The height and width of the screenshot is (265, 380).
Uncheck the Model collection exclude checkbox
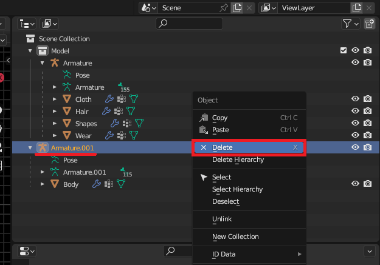[344, 51]
